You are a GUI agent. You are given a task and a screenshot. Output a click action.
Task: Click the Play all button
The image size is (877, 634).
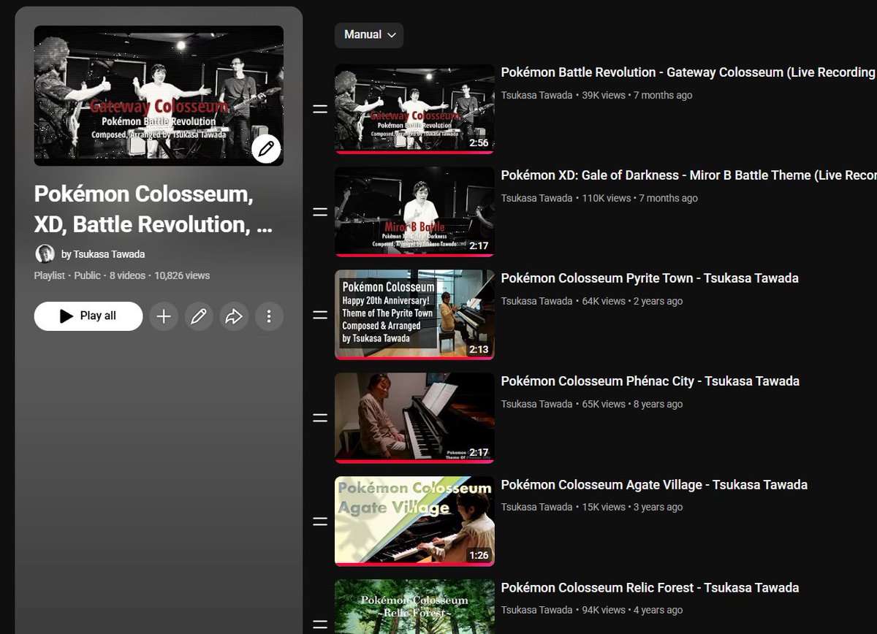pyautogui.click(x=88, y=316)
